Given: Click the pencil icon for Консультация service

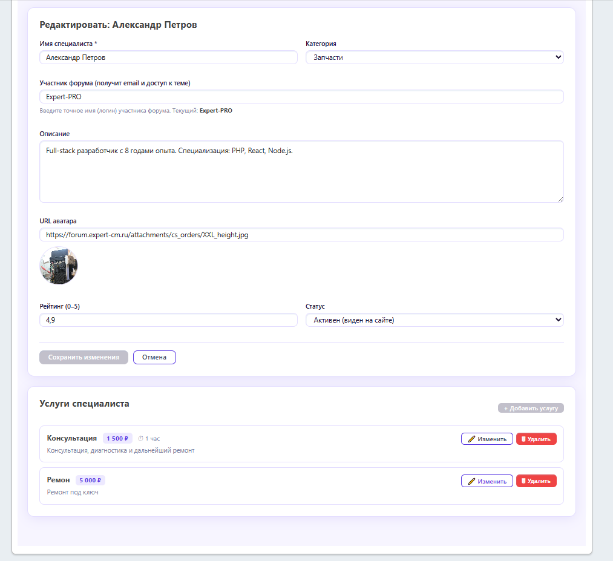Looking at the screenshot, I should pos(471,439).
